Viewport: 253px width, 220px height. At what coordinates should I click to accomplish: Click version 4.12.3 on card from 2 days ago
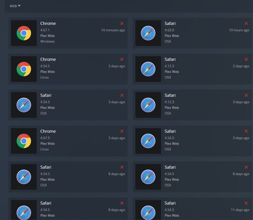click(x=169, y=66)
